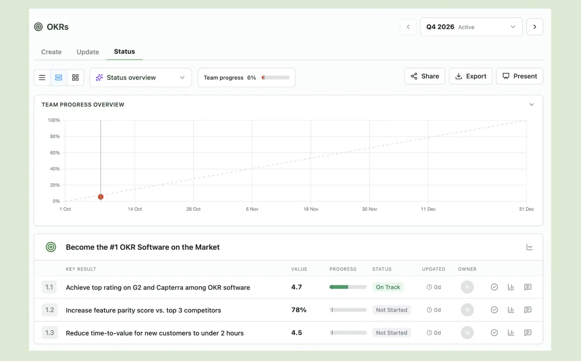Switch to grid card view
Viewport: 581px width, 361px height.
tap(75, 78)
